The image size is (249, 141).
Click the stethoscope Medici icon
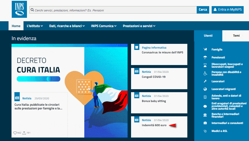coord(205,131)
